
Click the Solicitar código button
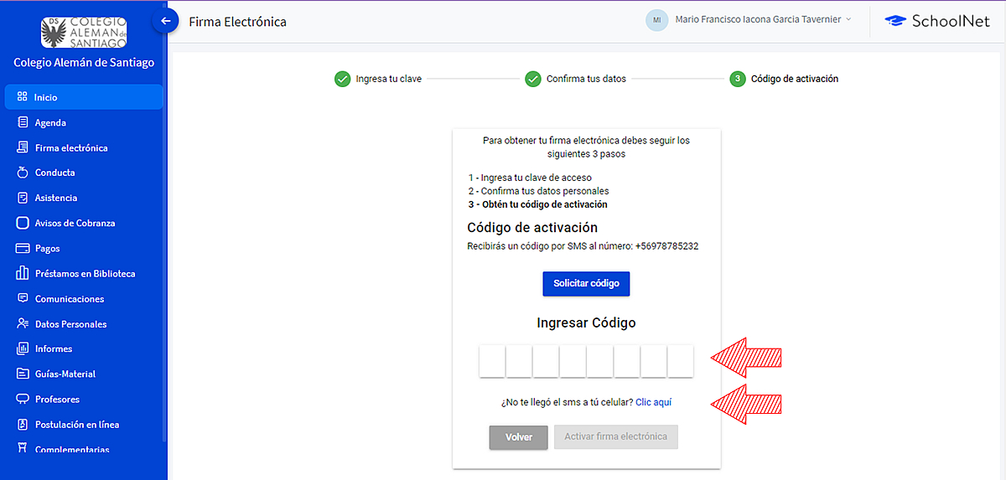(x=586, y=283)
